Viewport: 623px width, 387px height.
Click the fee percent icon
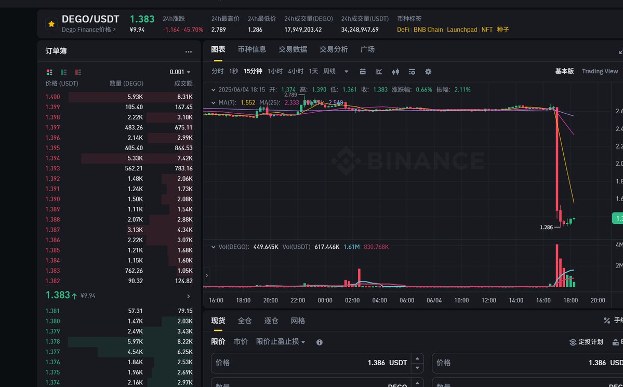point(607,320)
